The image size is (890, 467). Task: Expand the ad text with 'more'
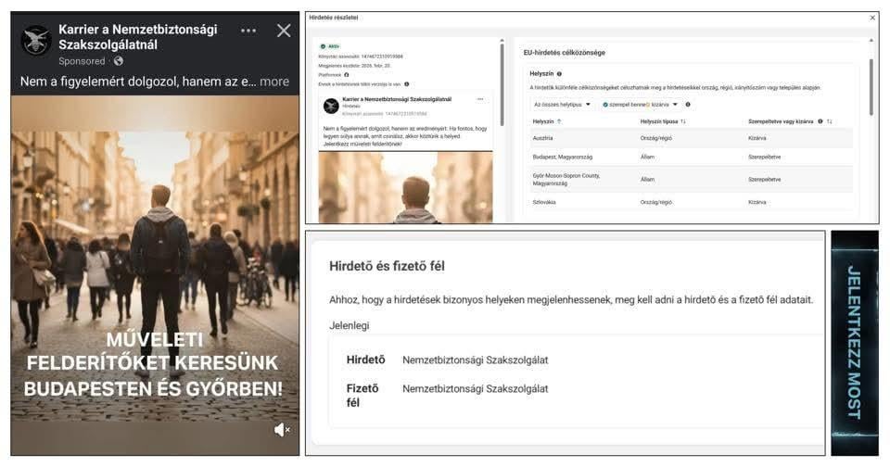[x=274, y=82]
